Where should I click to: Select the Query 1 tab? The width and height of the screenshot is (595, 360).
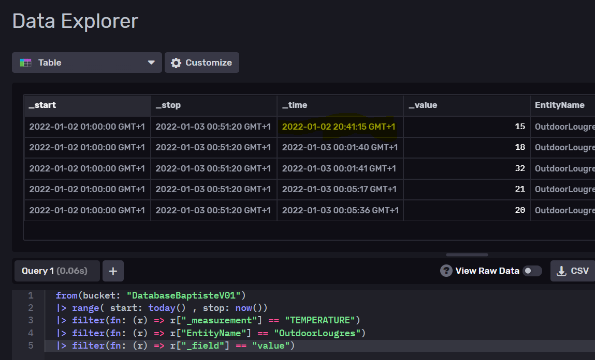[x=57, y=271]
